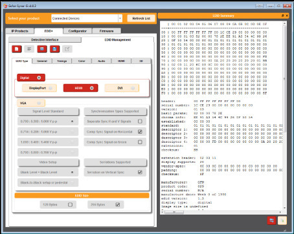Click the orange EDID Size bar
This screenshot has width=294, height=234.
pyautogui.click(x=82, y=195)
